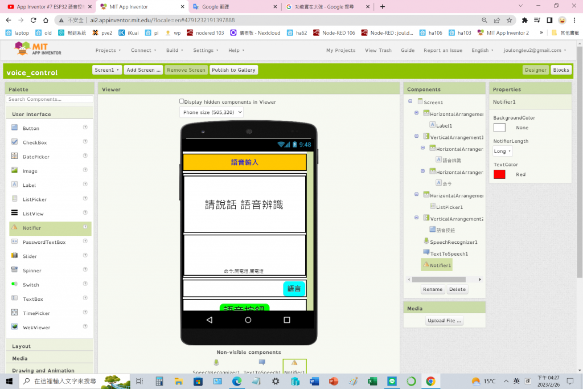This screenshot has width=583, height=389.
Task: Open the NotifierLength Long dropdown
Action: click(502, 151)
